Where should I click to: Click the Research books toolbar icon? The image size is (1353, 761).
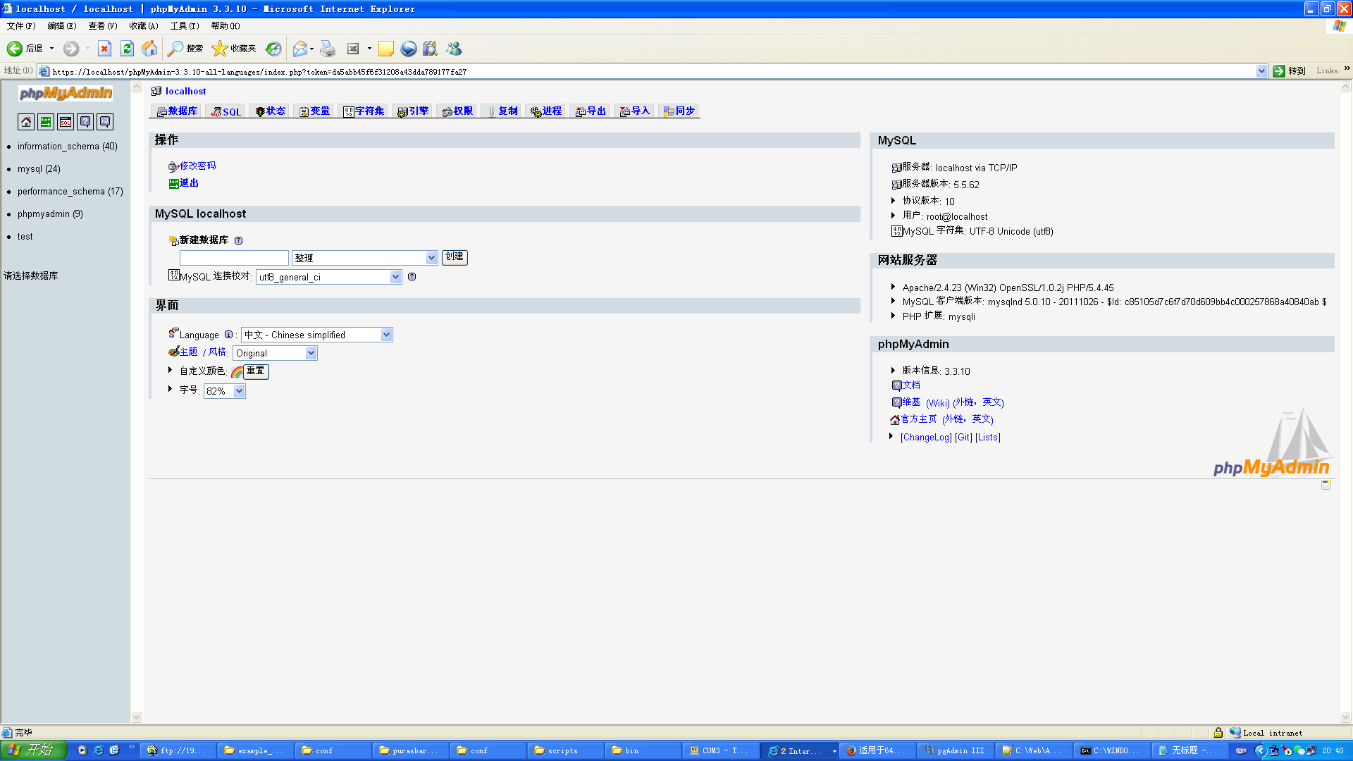(431, 49)
